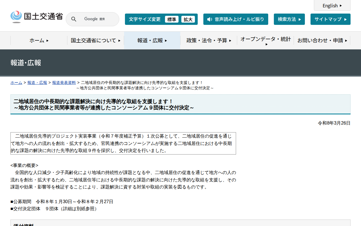
Task: Open the 報道・広報 breadcrumb link
Action: (x=37, y=82)
